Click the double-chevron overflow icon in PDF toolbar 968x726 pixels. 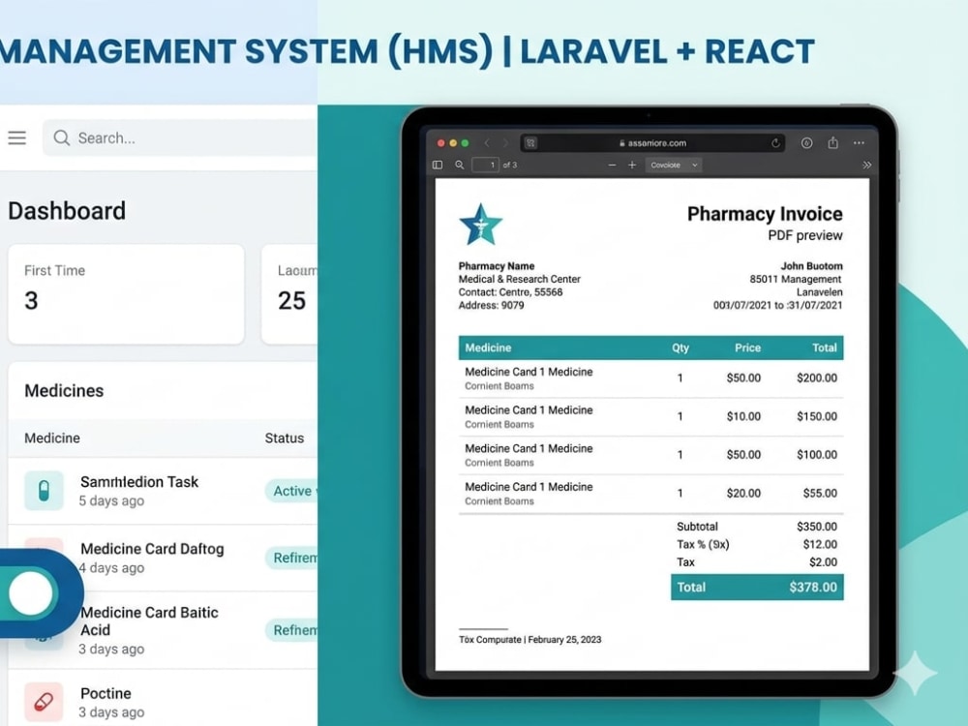click(x=866, y=165)
